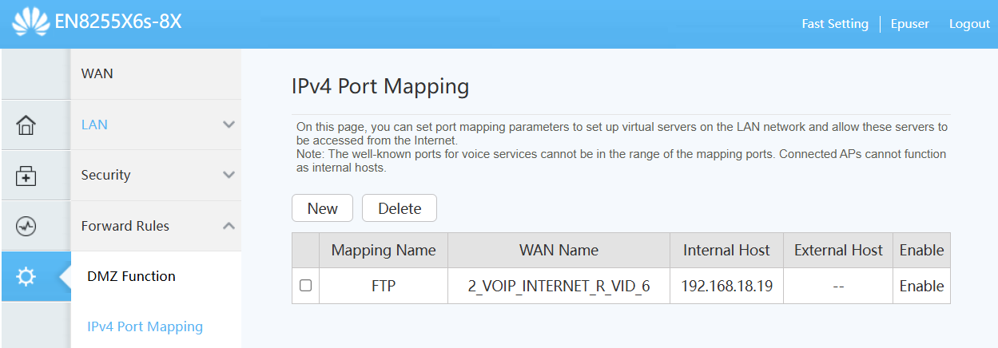The height and width of the screenshot is (348, 998).
Task: Open the Fast Setting link
Action: [x=834, y=24]
